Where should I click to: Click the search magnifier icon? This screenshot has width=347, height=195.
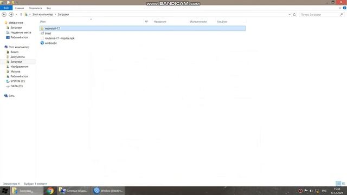tap(342, 15)
